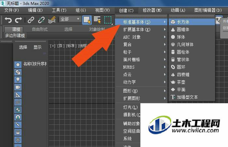The width and height of the screenshot is (228, 147).
Task: Toggle containers display filter icon
Action: click(18, 132)
